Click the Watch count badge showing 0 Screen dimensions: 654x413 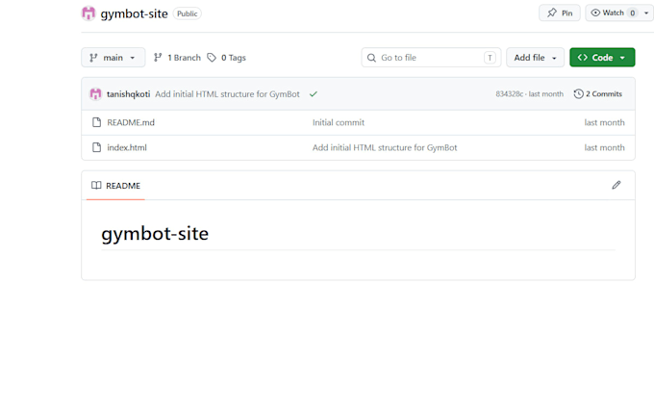[633, 13]
